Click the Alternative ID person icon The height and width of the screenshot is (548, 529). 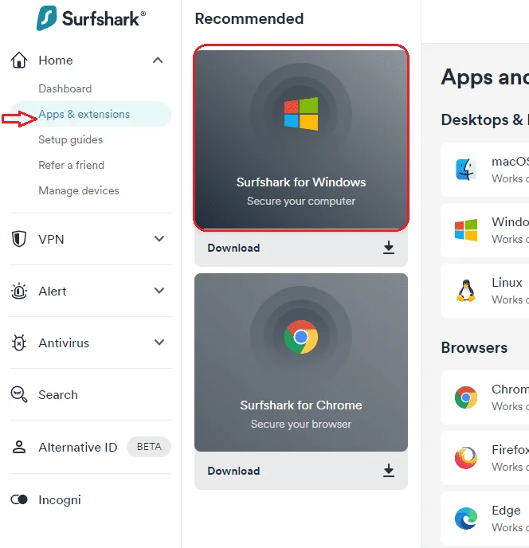(x=19, y=447)
